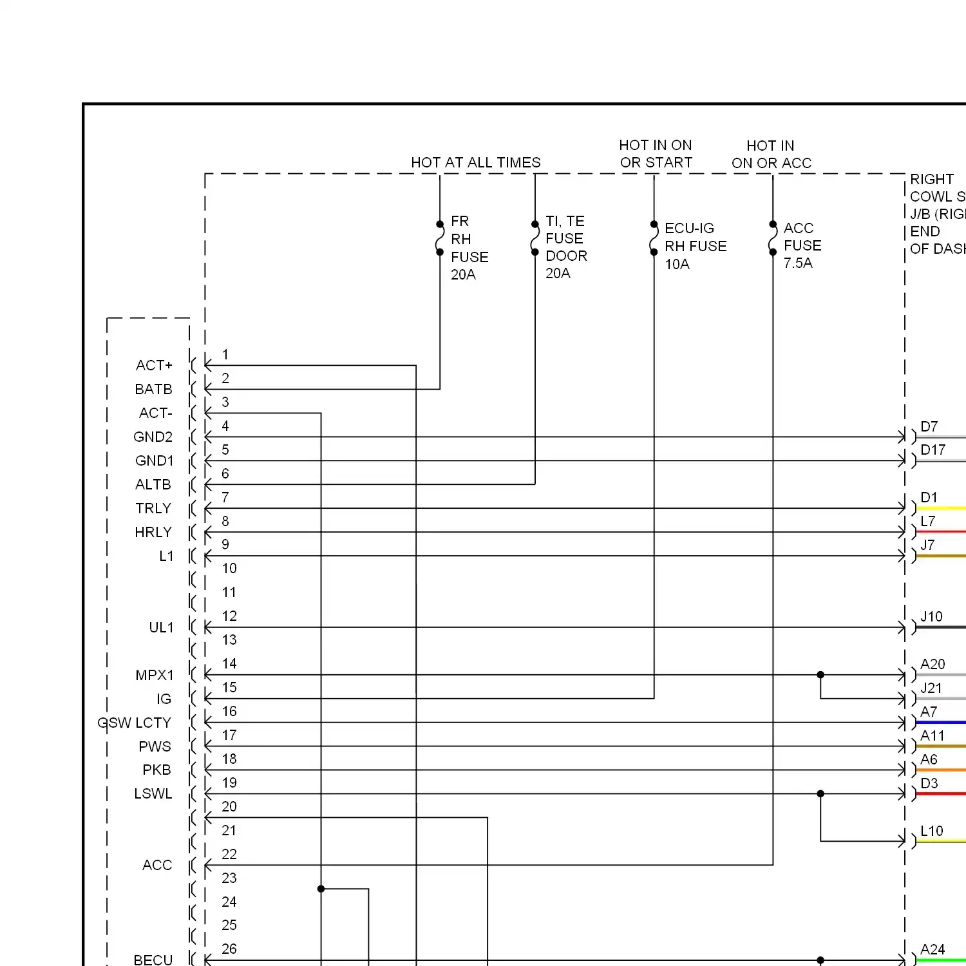Click connector pin A20 label
Image resolution: width=966 pixels, height=966 pixels.
(x=933, y=664)
